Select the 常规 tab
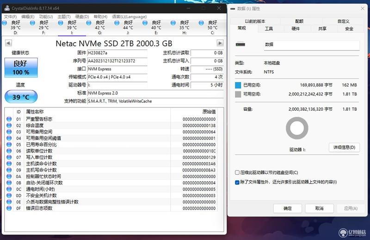Viewport: 370px width, 240px height. (x=241, y=28)
